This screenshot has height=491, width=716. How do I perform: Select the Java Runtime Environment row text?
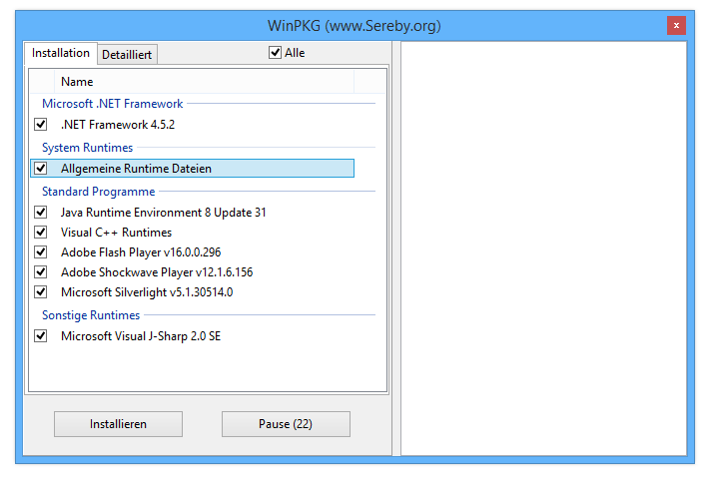[164, 213]
